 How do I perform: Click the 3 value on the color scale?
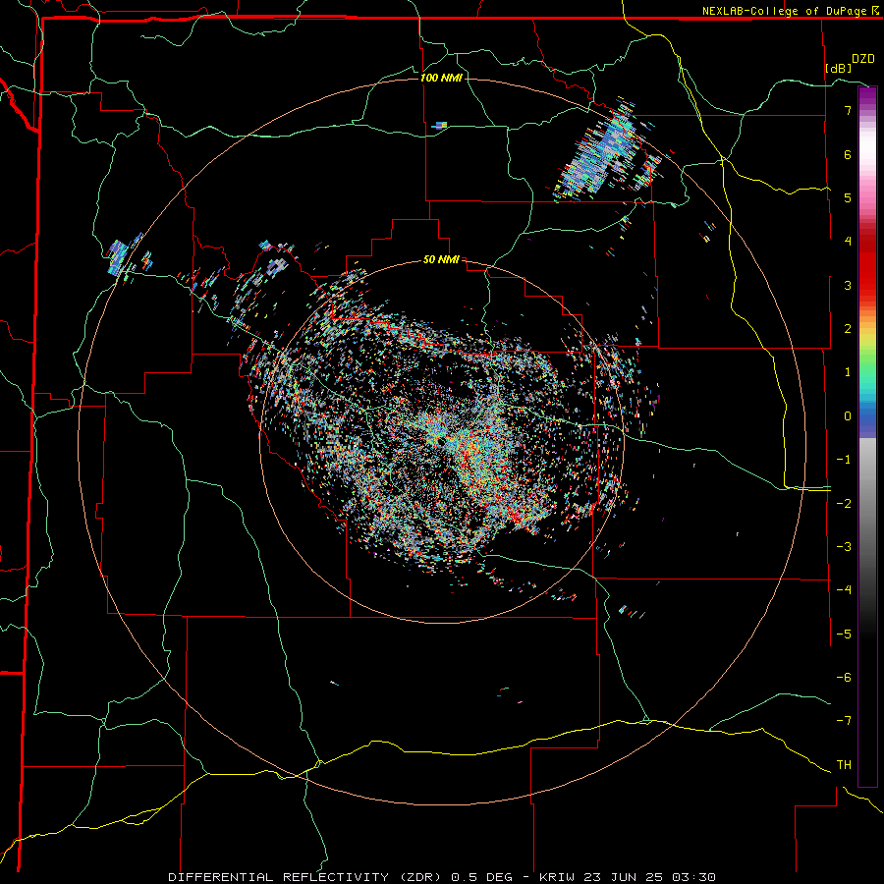848,285
